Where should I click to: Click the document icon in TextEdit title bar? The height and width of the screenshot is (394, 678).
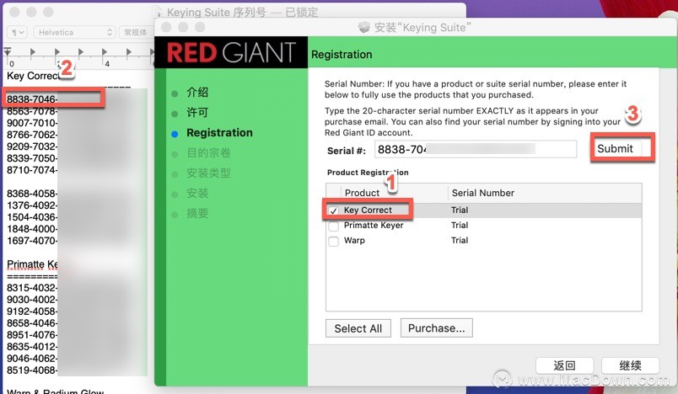pyautogui.click(x=159, y=12)
